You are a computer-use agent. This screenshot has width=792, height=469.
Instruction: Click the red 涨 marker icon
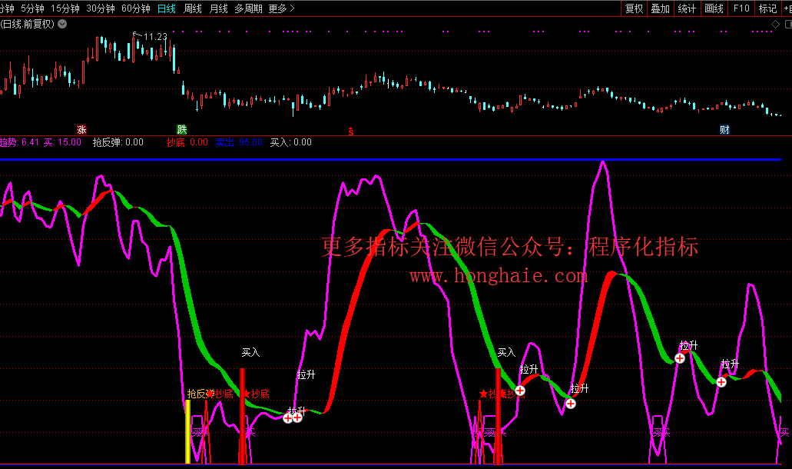(x=81, y=129)
